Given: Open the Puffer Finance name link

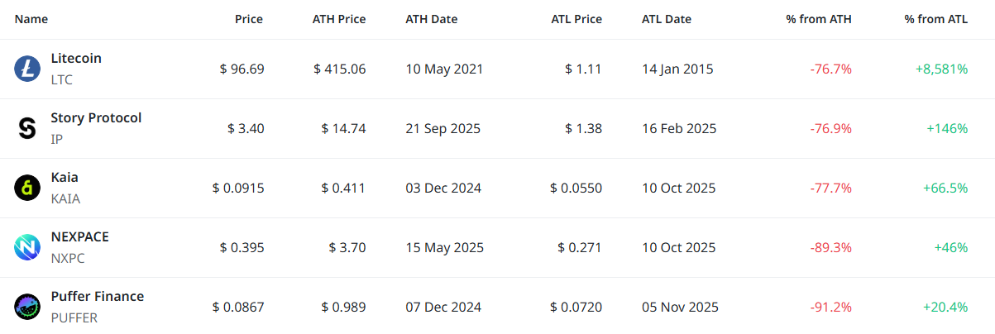Looking at the screenshot, I should point(98,297).
